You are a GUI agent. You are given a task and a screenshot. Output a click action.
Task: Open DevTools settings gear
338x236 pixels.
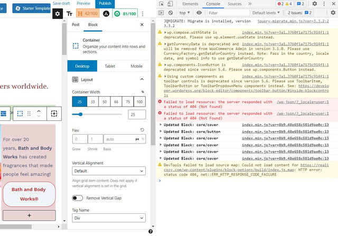coord(315,4)
